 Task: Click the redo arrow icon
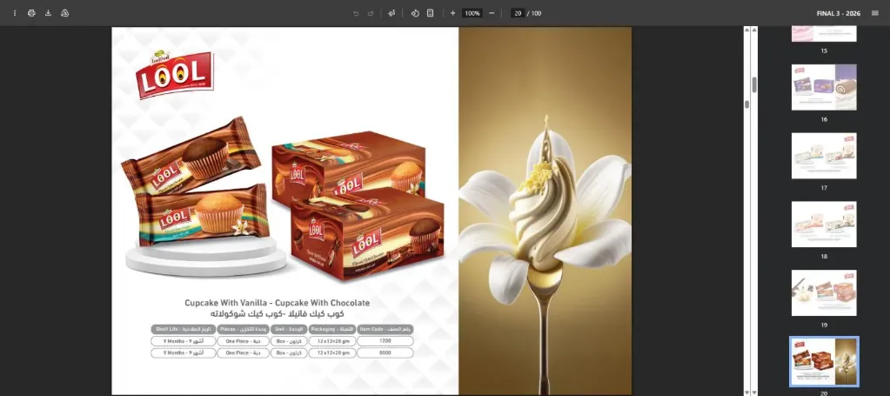371,13
